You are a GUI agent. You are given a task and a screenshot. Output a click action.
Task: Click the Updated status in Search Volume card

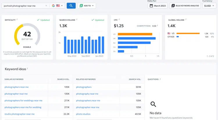pos(98,20)
